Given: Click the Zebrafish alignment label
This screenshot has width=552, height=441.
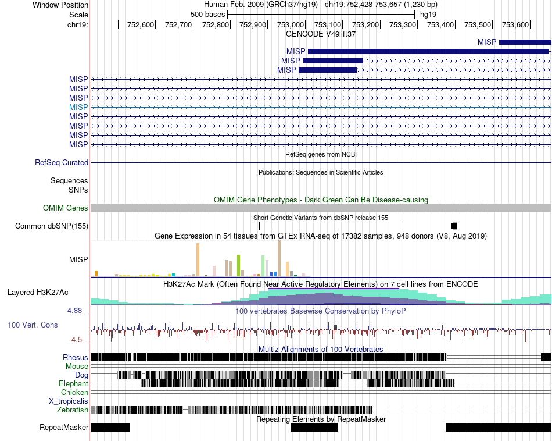Looking at the screenshot, I should point(73,410).
